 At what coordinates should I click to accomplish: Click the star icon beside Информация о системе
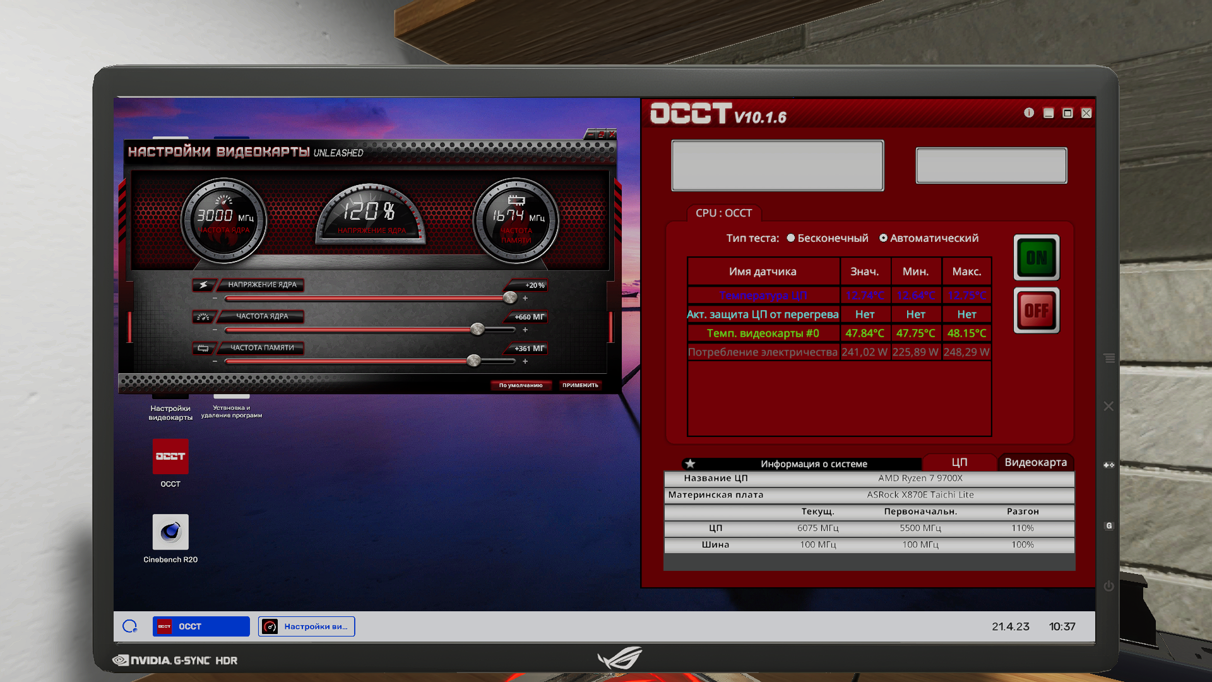pyautogui.click(x=690, y=464)
